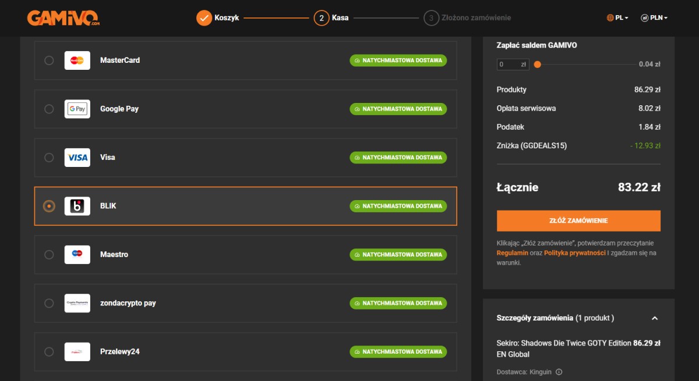Open the Regulamin link

[x=513, y=253]
